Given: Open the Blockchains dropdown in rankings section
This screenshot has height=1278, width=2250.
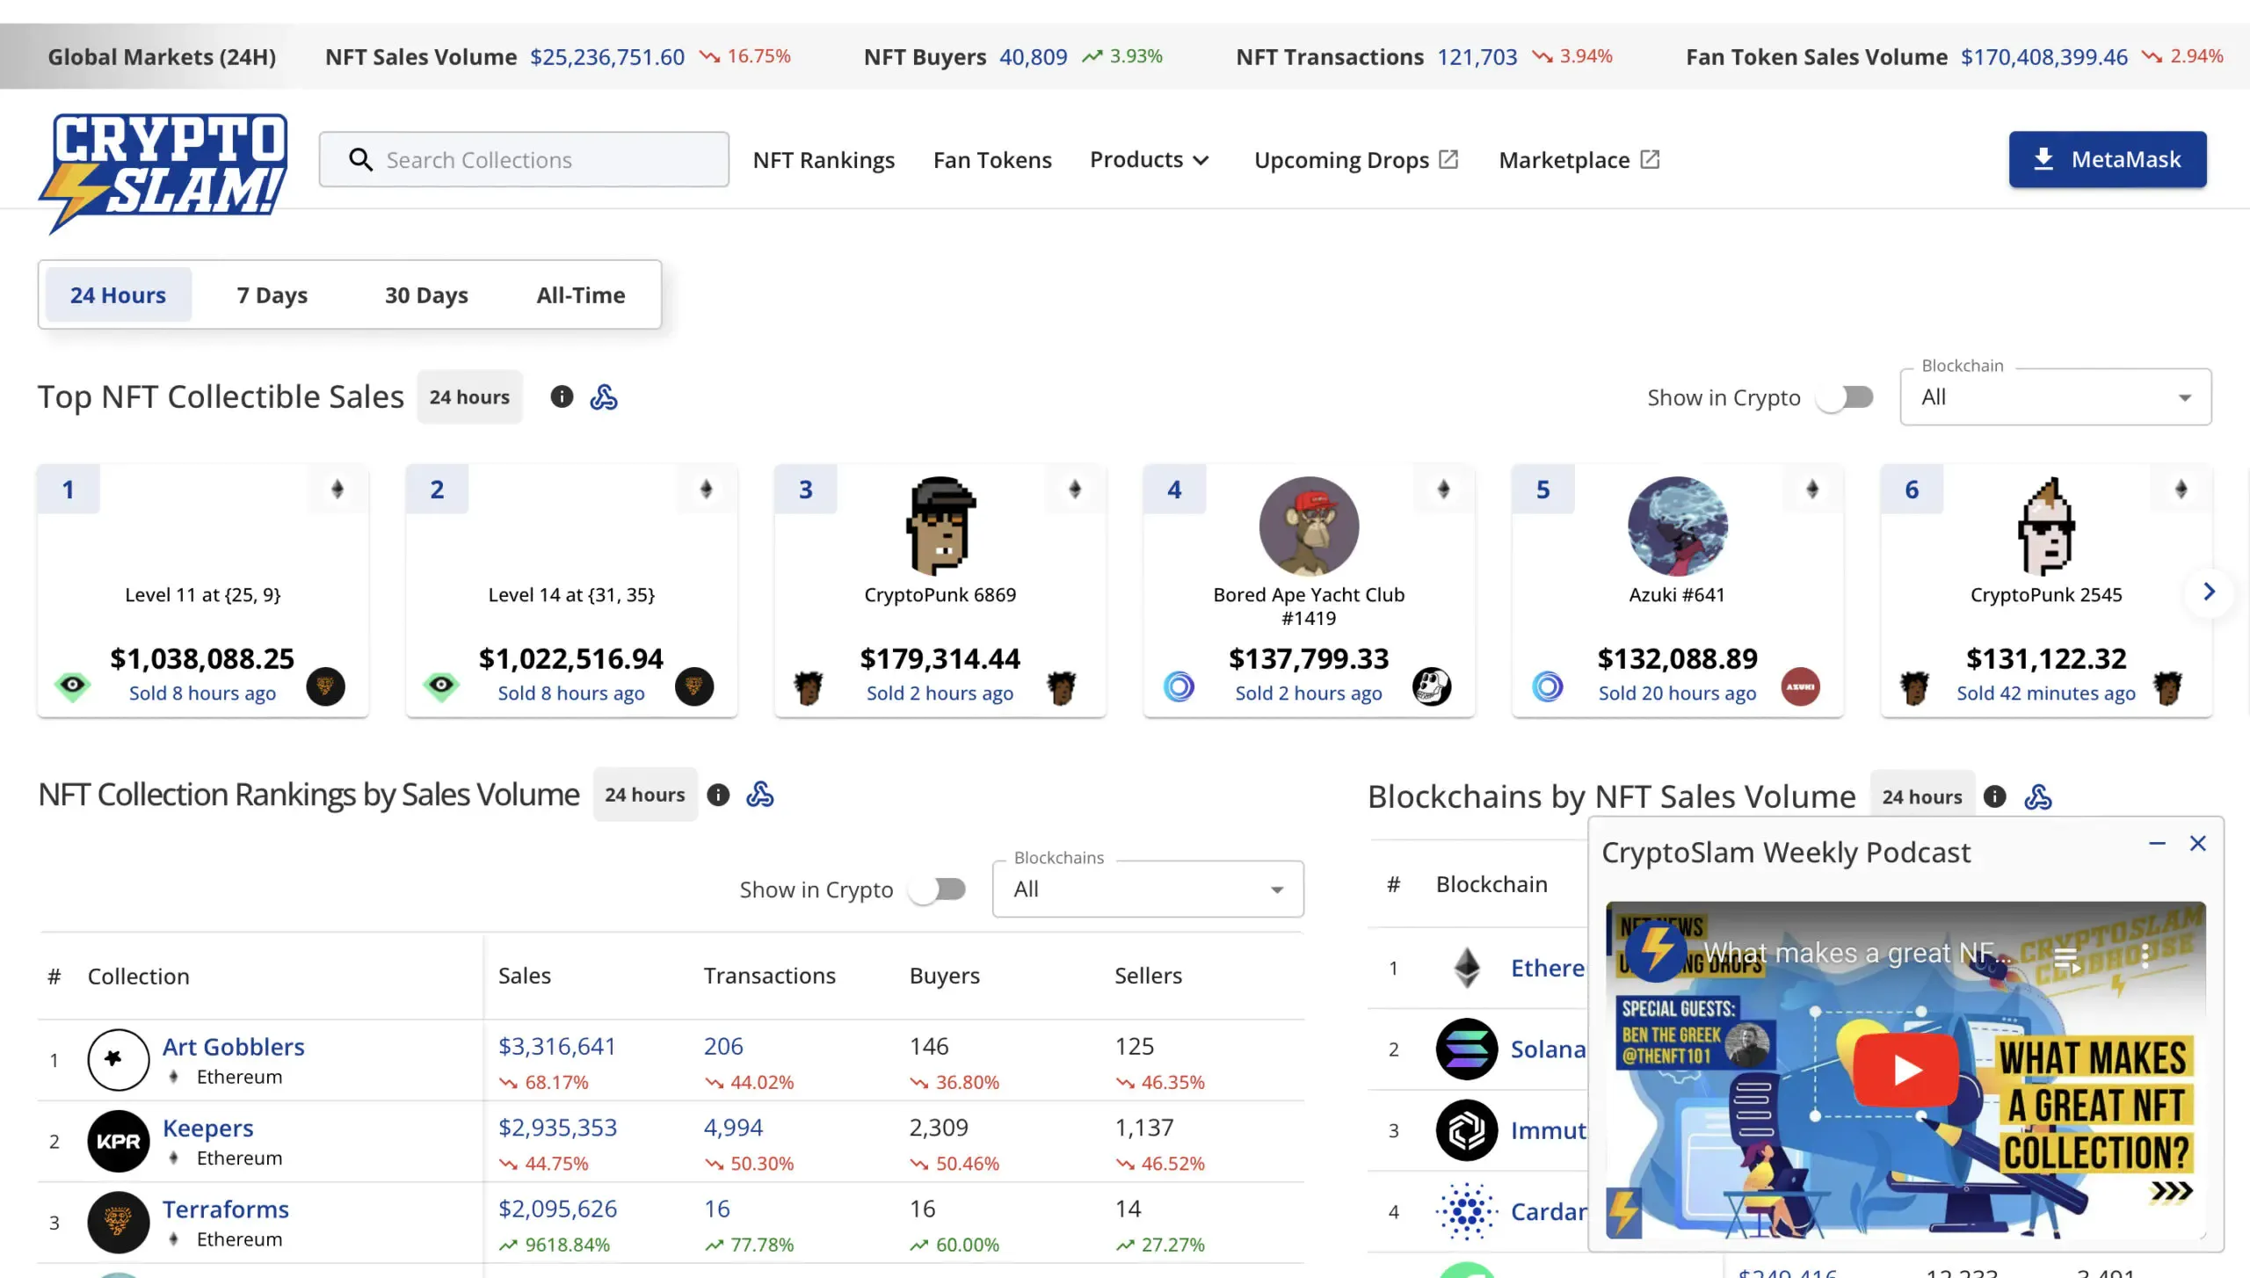Looking at the screenshot, I should point(1147,890).
